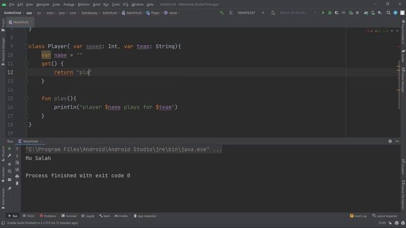Collapse the fun play() fold marker
406x228 pixels.
point(27,99)
